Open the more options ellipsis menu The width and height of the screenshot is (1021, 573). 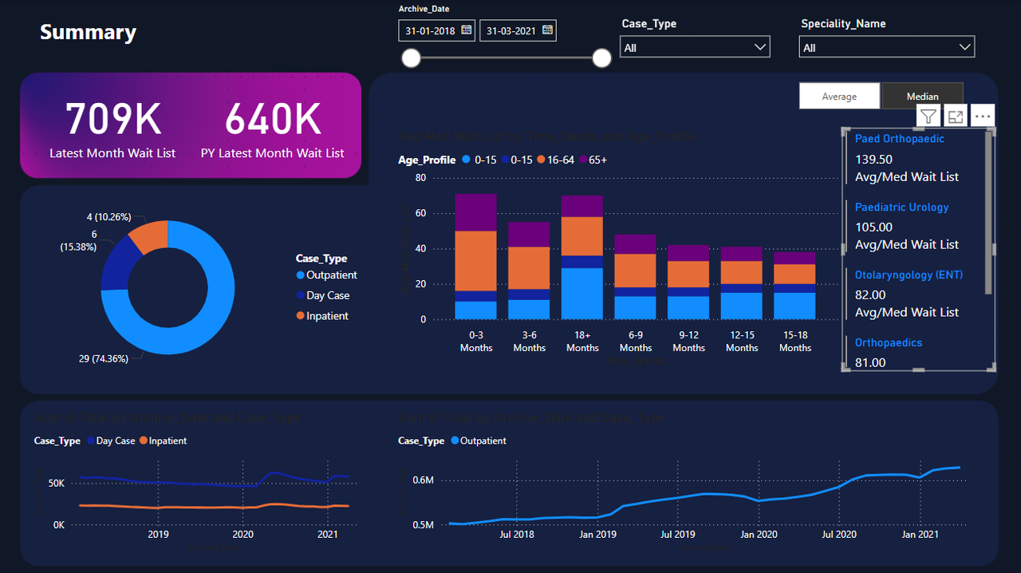tap(983, 117)
